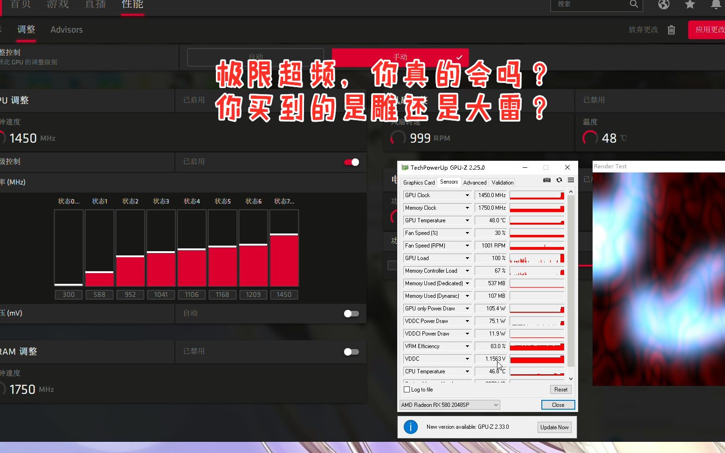Open VRM Efficiency sensor dropdown
Viewport: 725px width, 453px height.
click(x=467, y=346)
